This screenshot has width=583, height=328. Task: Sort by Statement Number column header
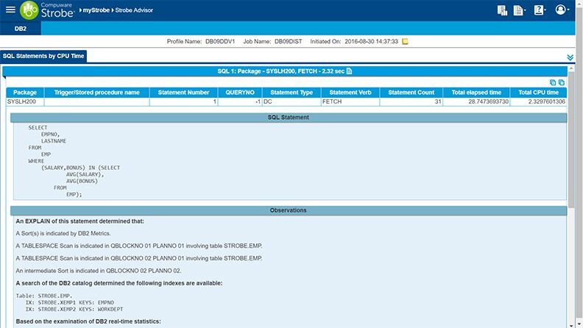pyautogui.click(x=184, y=93)
